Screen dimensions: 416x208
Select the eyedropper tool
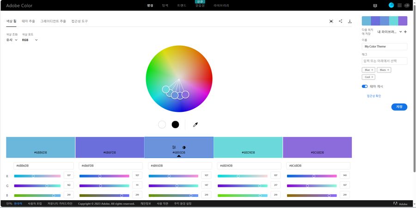point(196,125)
